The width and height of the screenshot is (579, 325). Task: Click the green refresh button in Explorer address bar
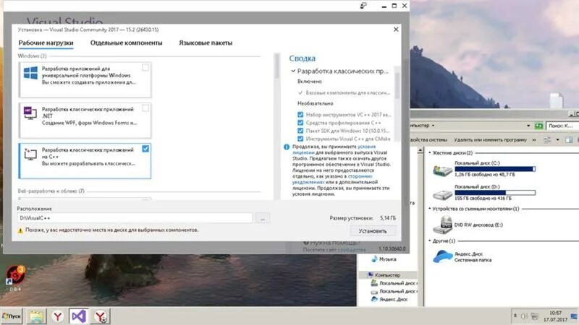point(538,126)
